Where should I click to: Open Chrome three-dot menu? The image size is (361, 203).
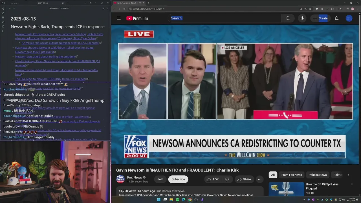click(x=358, y=9)
